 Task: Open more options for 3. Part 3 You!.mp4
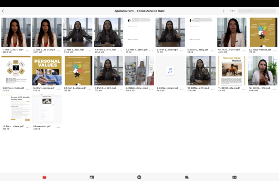tap(89, 51)
